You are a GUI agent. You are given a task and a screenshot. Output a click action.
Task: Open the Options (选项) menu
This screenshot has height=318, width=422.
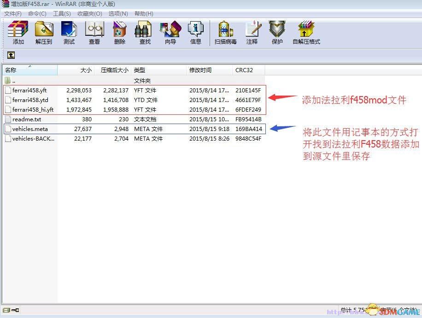tap(118, 13)
